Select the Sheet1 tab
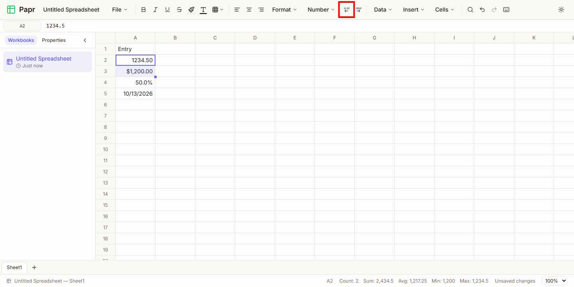This screenshot has width=574, height=287. (14, 267)
